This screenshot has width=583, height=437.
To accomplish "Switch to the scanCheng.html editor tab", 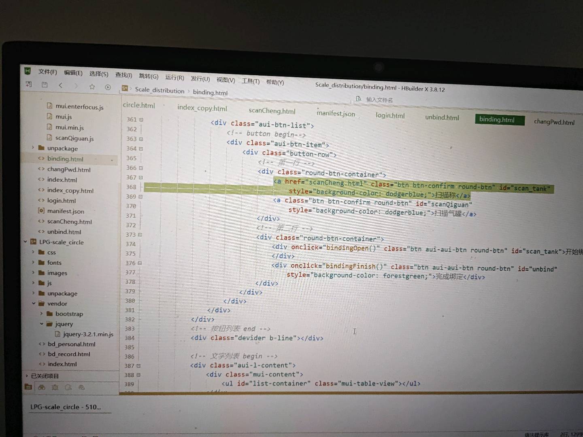I will click(272, 111).
